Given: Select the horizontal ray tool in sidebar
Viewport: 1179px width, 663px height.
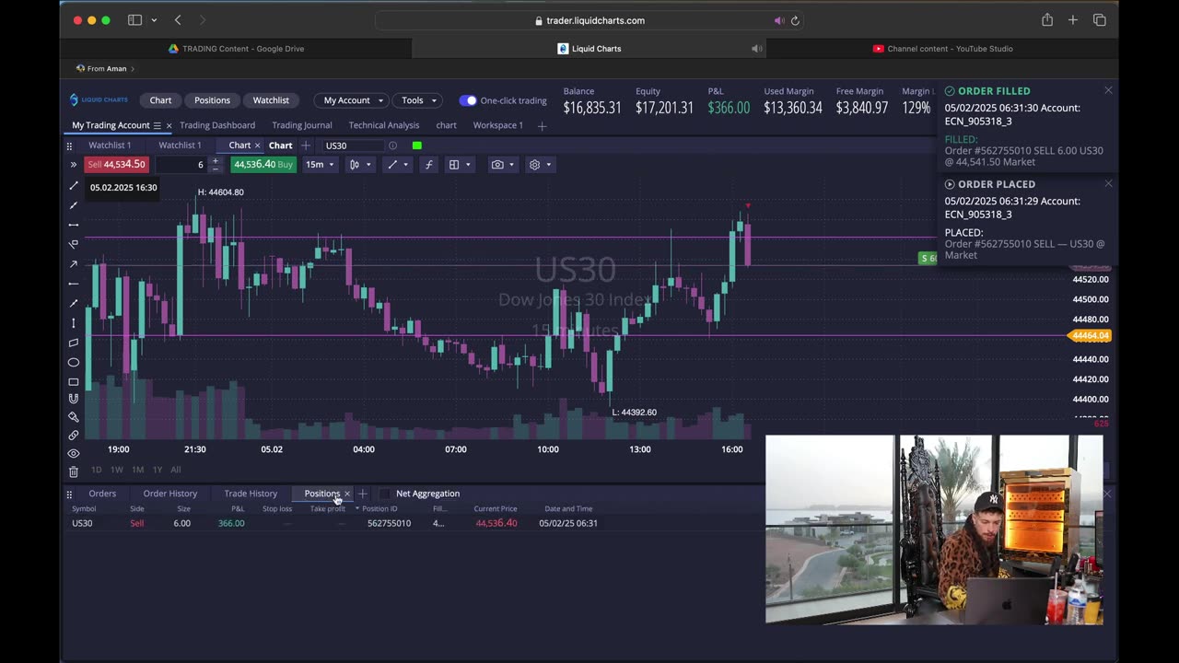Looking at the screenshot, I should (74, 284).
